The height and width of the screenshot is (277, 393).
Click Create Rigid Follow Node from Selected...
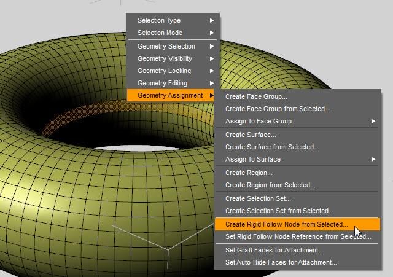[297, 224]
